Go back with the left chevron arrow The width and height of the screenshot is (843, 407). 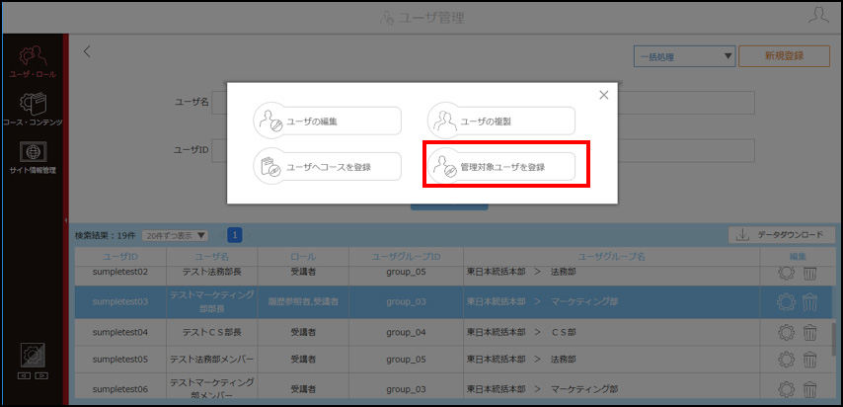click(87, 51)
